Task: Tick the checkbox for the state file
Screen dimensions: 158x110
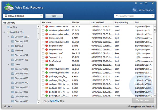Action: 43,65
